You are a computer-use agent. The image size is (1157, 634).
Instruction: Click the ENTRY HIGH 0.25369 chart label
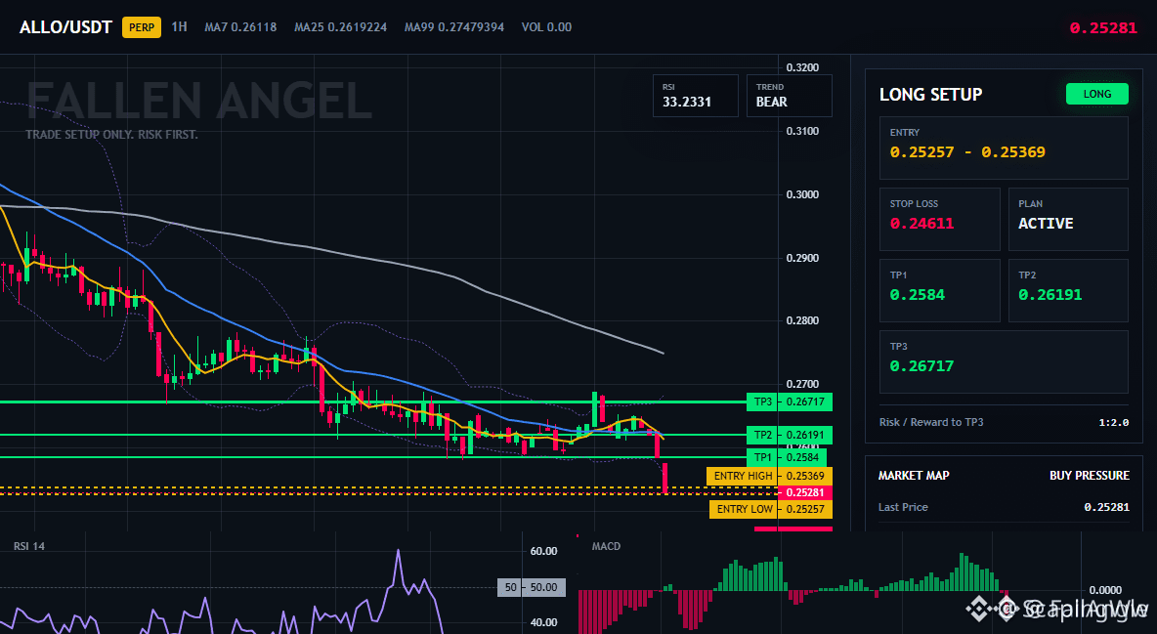point(769,476)
